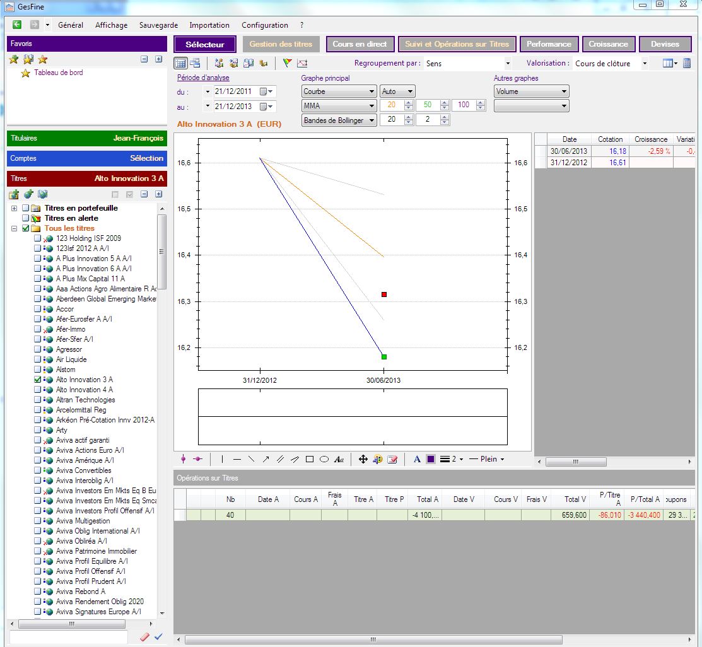Open the Valorisation Cours de clôture dropdown
This screenshot has width=702, height=647.
click(644, 63)
